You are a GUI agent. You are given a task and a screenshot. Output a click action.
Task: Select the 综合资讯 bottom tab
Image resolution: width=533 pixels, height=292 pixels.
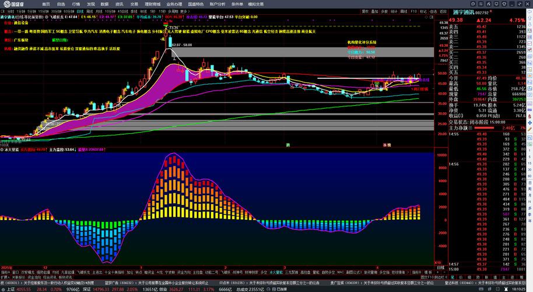(50, 277)
